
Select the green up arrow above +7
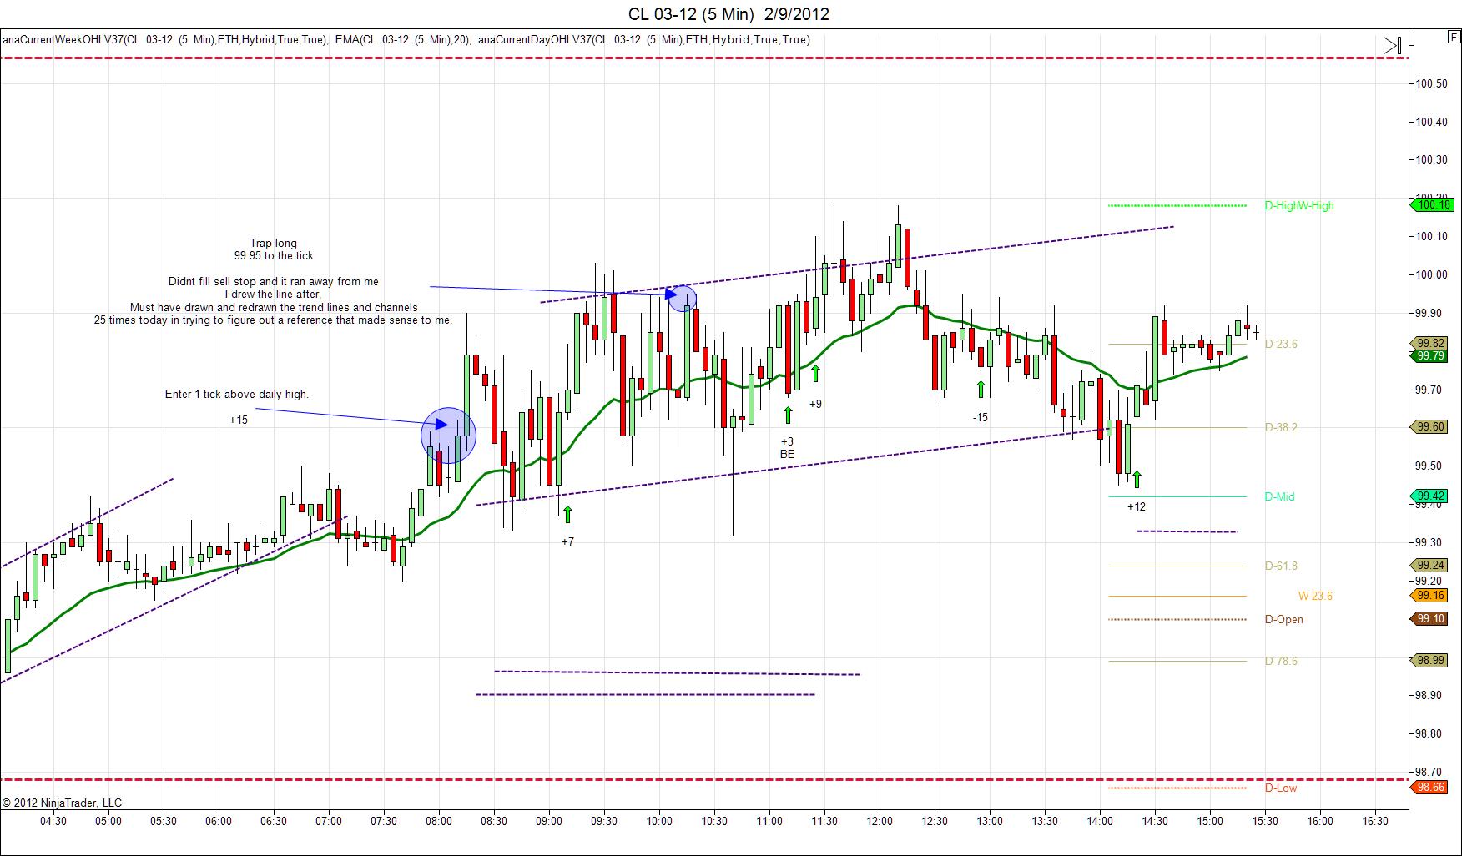pos(567,514)
